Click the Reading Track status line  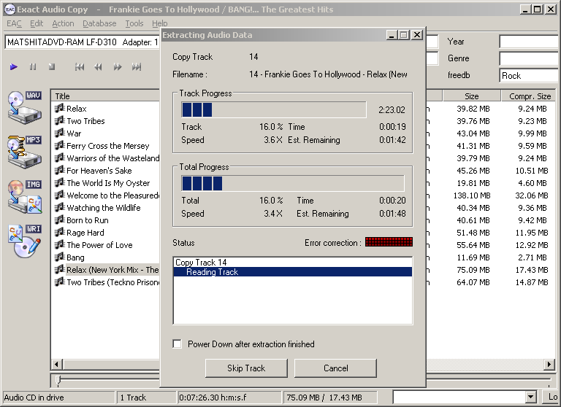[293, 272]
